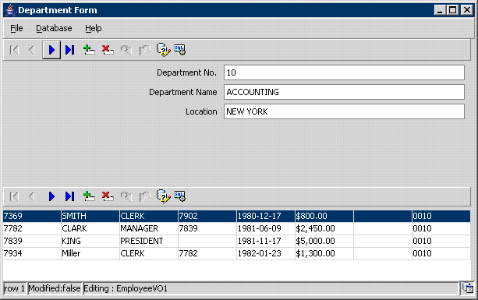Click the Department Name field

[344, 92]
